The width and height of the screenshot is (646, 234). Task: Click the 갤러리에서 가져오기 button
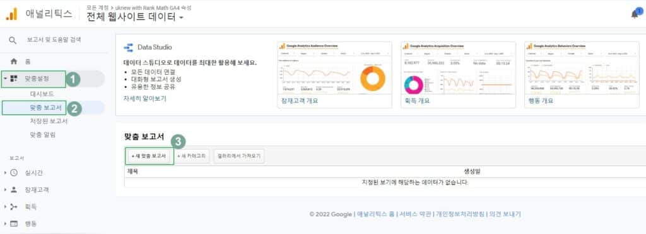pyautogui.click(x=239, y=157)
